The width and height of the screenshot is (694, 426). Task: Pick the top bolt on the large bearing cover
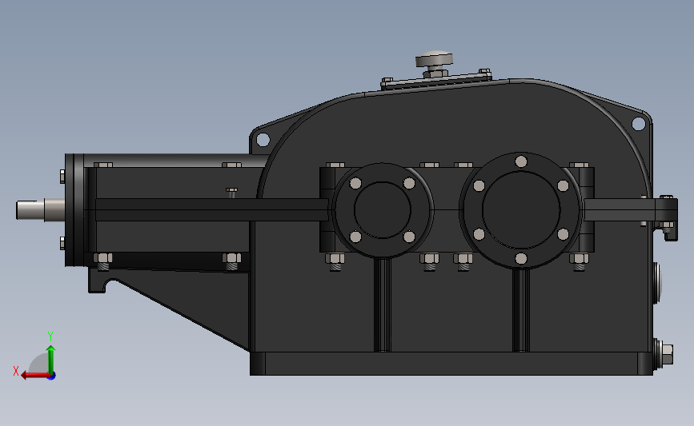pos(521,161)
